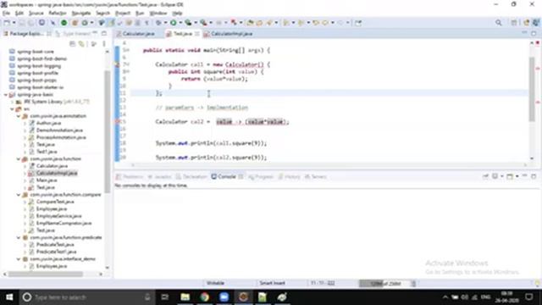Image resolution: width=542 pixels, height=305 pixels.
Task: Open the Navigate menu
Action: click(x=81, y=14)
